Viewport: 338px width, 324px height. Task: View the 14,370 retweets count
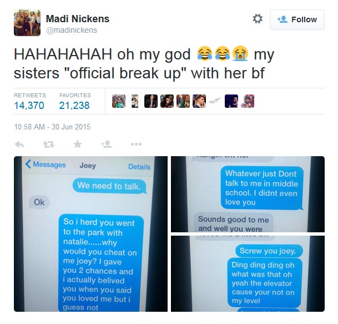[x=29, y=106]
